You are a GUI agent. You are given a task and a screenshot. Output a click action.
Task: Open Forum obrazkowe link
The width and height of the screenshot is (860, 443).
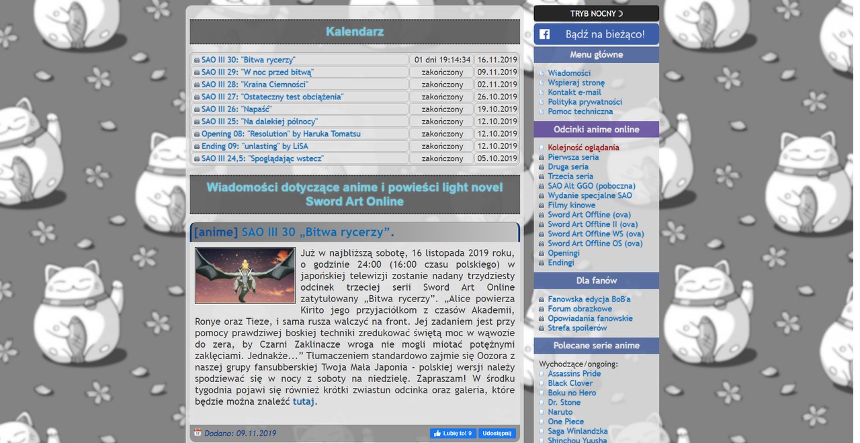click(x=580, y=309)
